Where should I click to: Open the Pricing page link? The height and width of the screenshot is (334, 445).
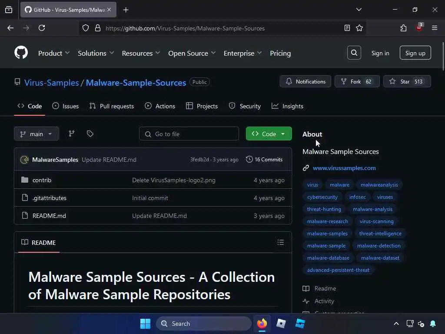280,53
